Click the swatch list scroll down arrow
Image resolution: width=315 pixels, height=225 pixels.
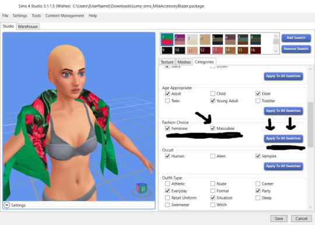coord(276,51)
